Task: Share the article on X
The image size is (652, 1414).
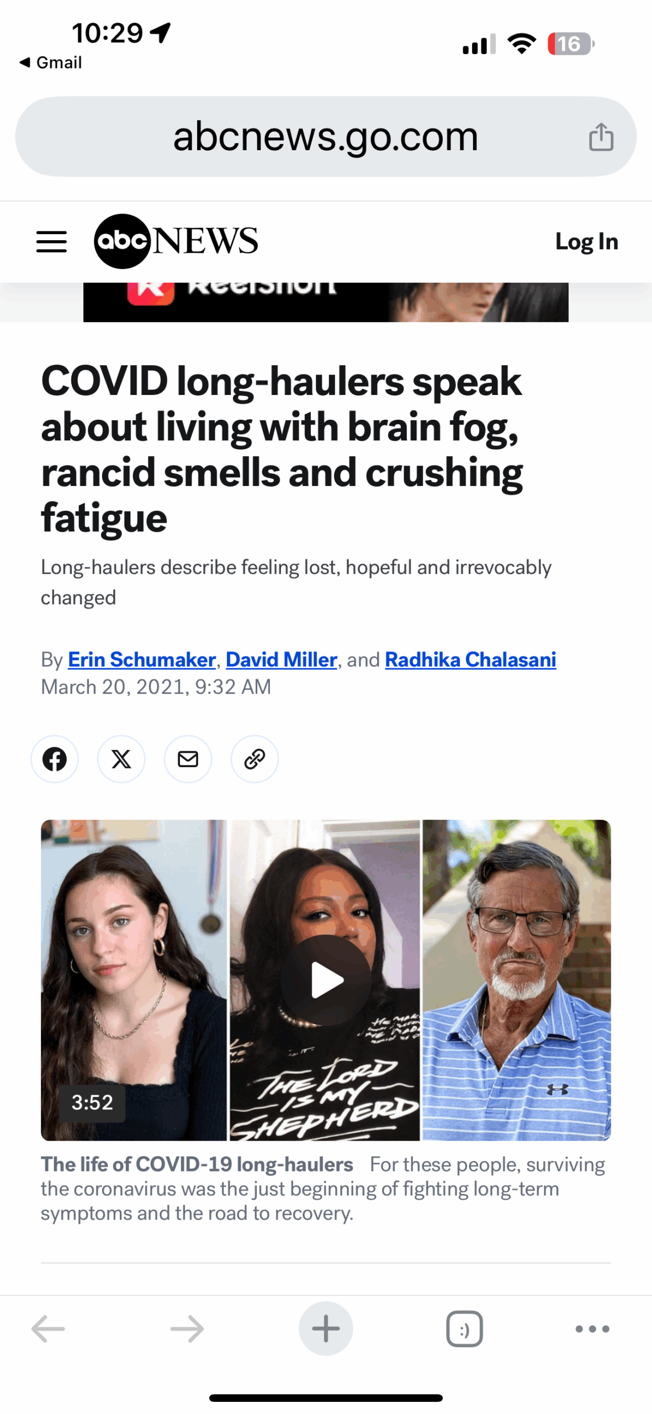Action: [x=121, y=758]
